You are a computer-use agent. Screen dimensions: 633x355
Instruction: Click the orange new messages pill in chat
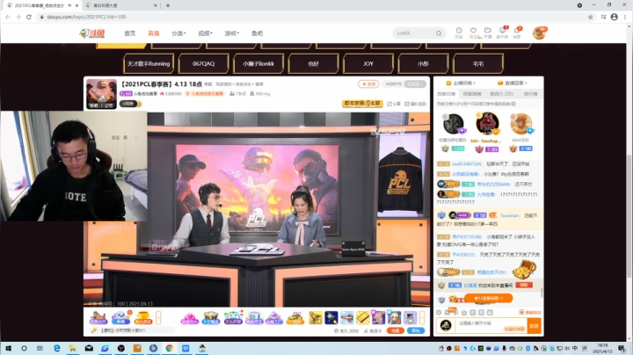(x=489, y=298)
